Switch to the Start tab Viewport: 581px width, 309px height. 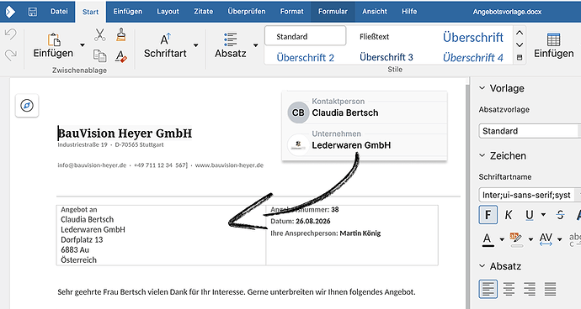click(x=90, y=12)
